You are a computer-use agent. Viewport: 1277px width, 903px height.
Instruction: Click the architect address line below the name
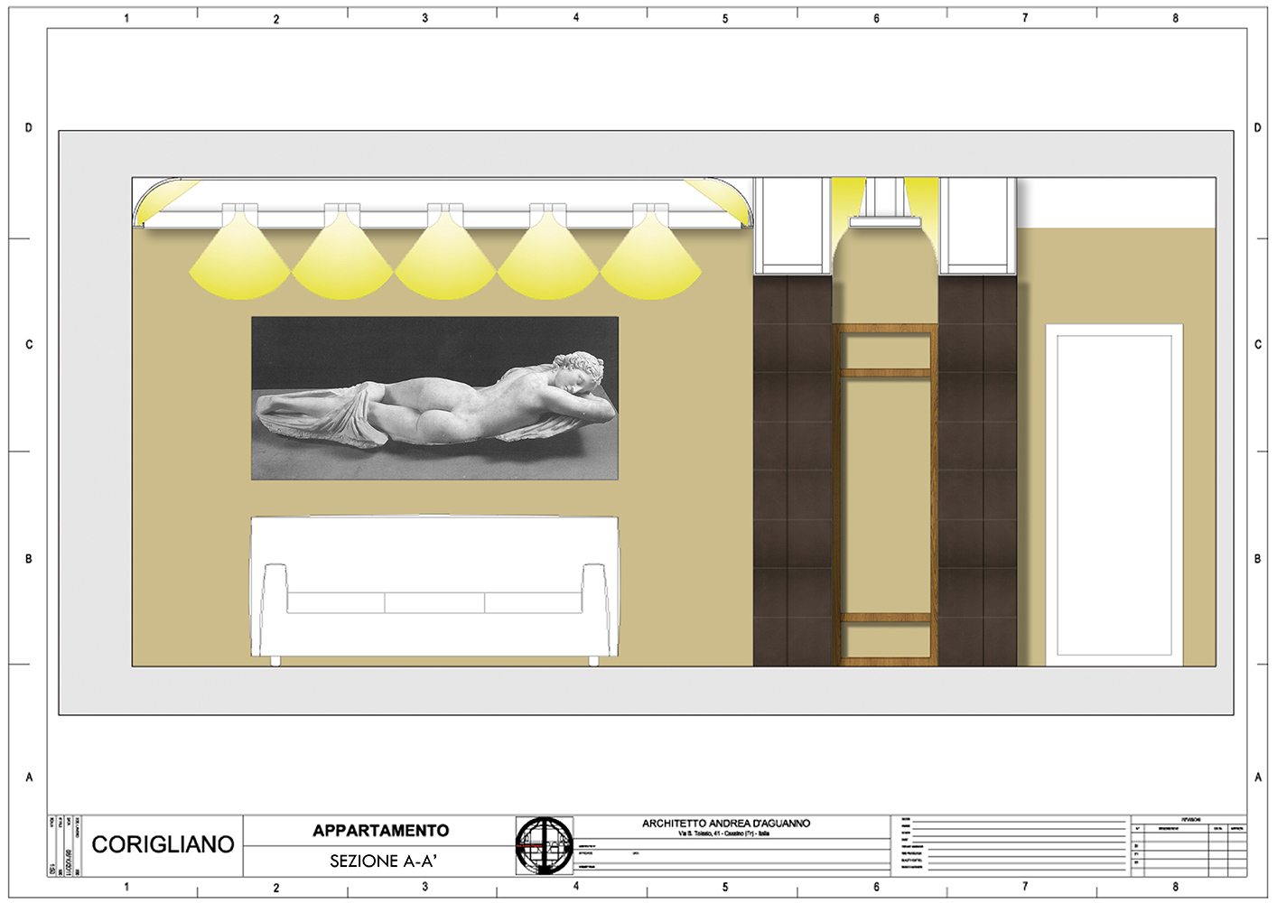724,834
